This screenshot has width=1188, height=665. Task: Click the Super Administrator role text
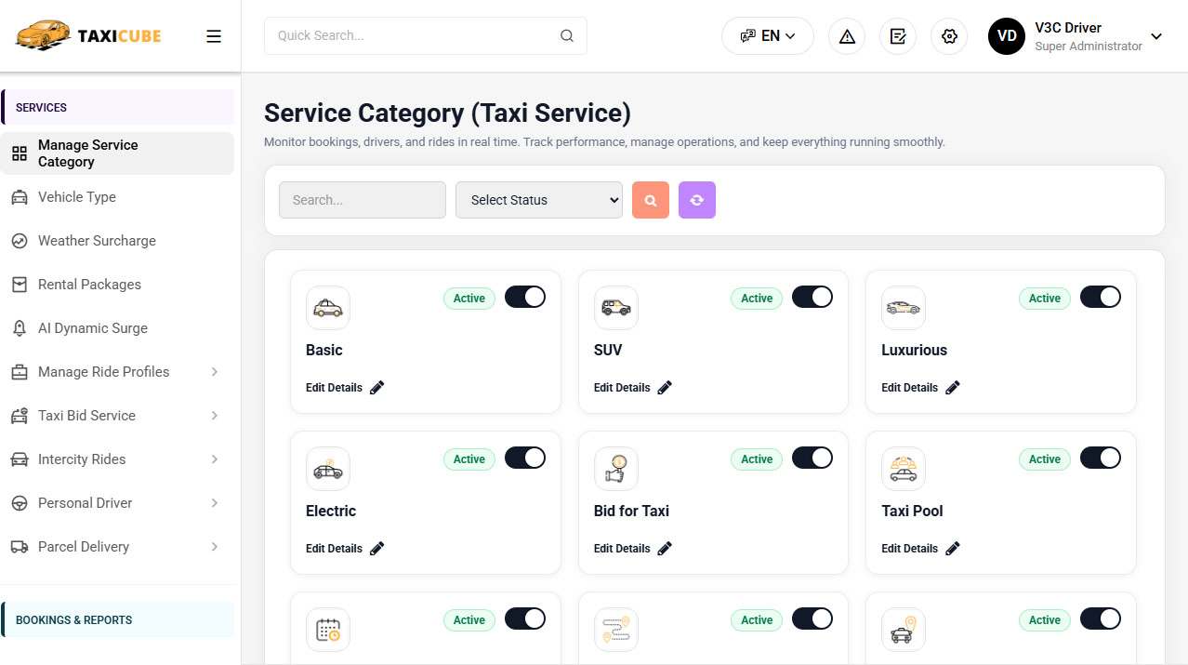1089,47
